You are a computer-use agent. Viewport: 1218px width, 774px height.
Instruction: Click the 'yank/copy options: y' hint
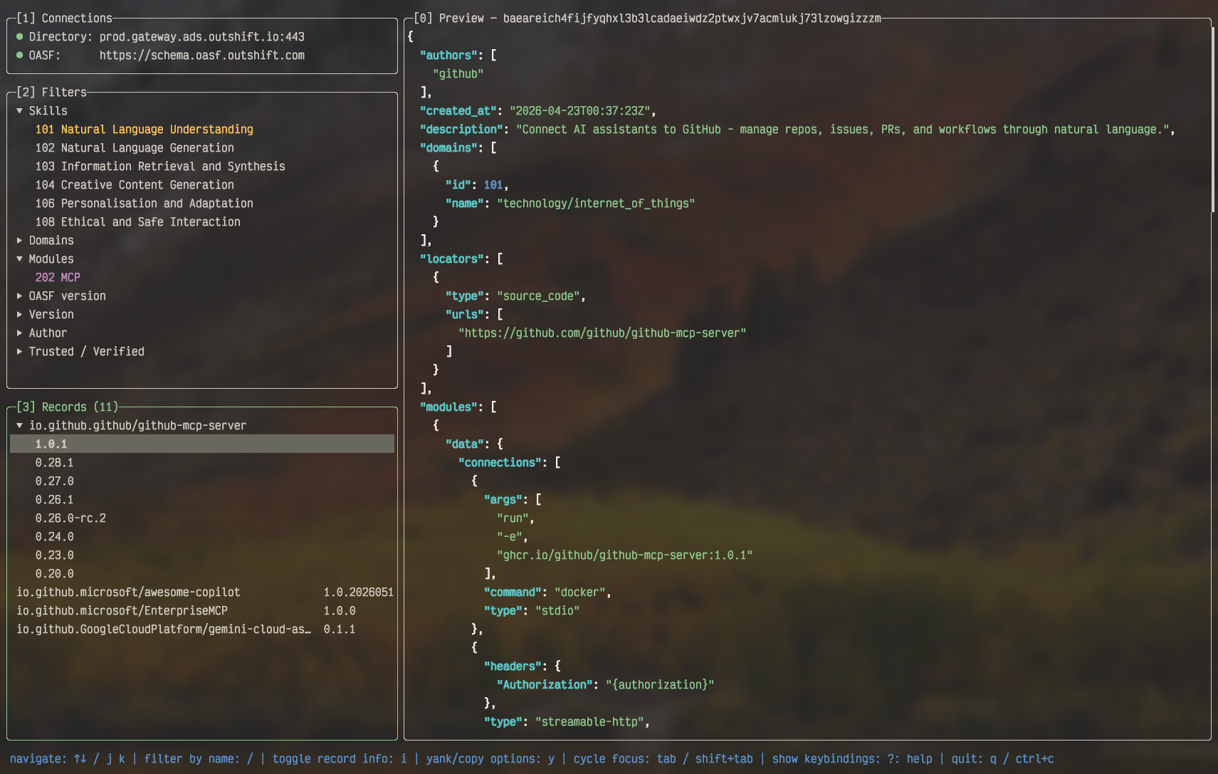point(490,759)
